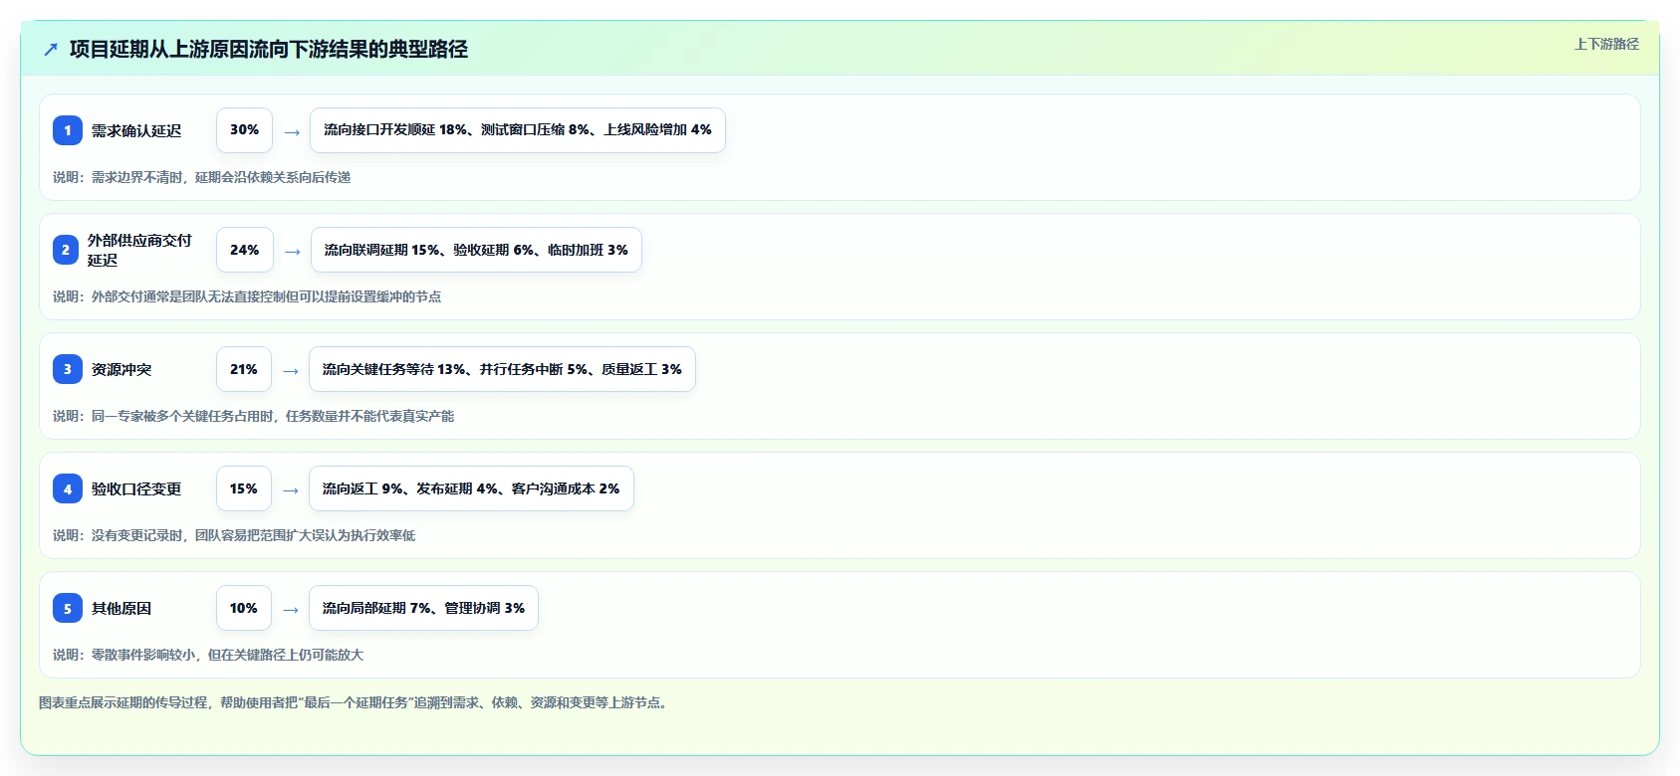Click the 流向接口开发顺延 18% downstream box
This screenshot has width=1680, height=776.
pyautogui.click(x=518, y=130)
